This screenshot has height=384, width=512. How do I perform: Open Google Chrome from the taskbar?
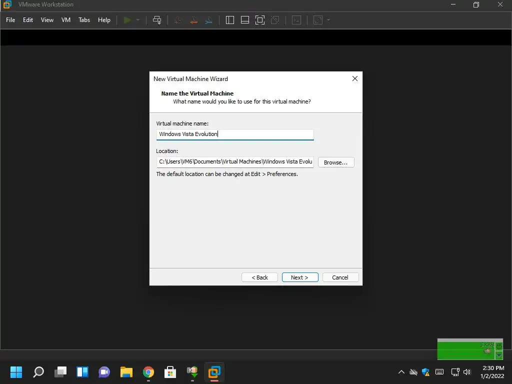click(x=148, y=372)
